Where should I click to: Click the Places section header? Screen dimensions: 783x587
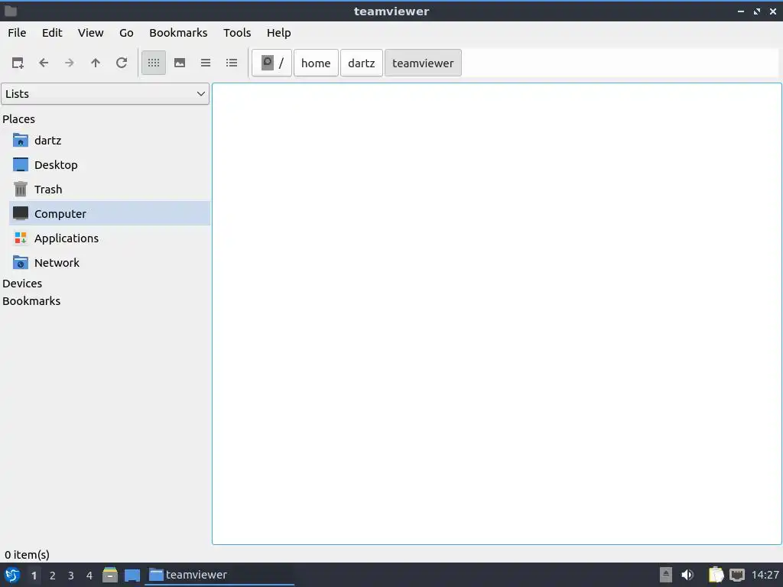point(19,119)
